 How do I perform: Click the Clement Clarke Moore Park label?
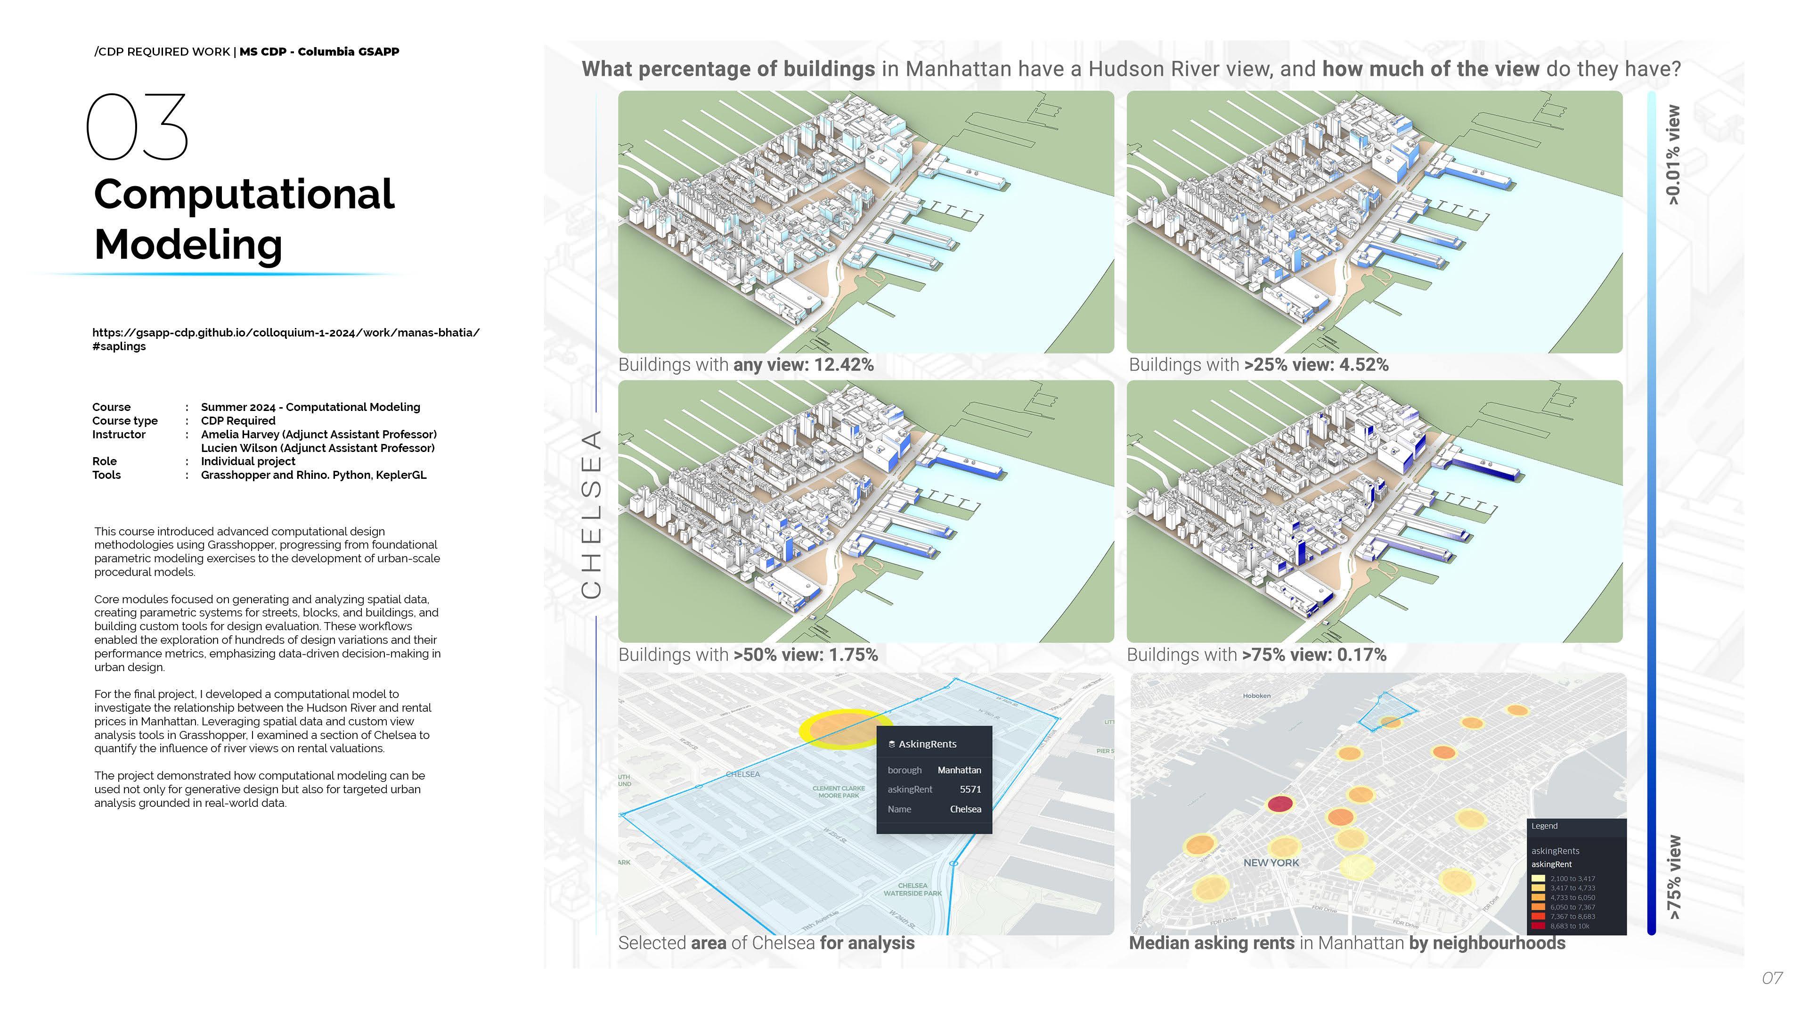point(839,792)
